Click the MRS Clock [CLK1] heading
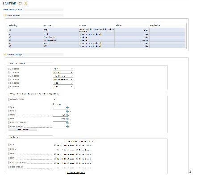222x176 pixels. tap(13, 9)
